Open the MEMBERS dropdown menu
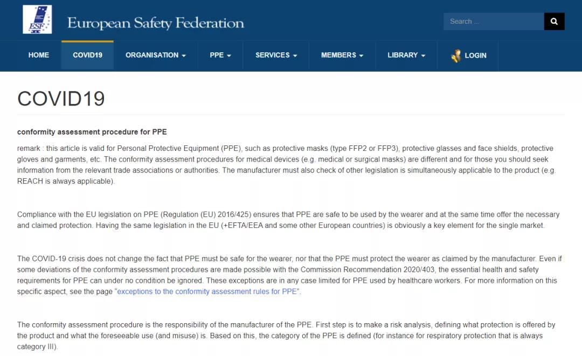This screenshot has height=356, width=582. tap(342, 55)
